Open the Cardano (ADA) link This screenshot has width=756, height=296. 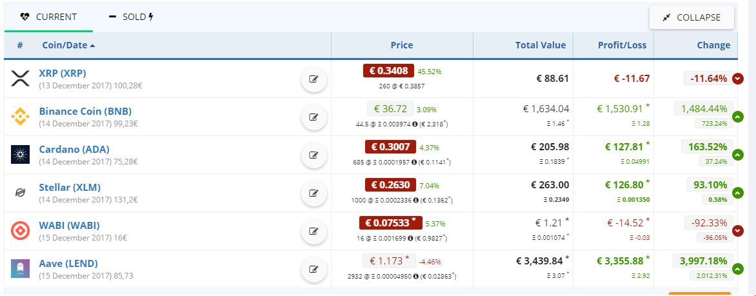tap(74, 150)
